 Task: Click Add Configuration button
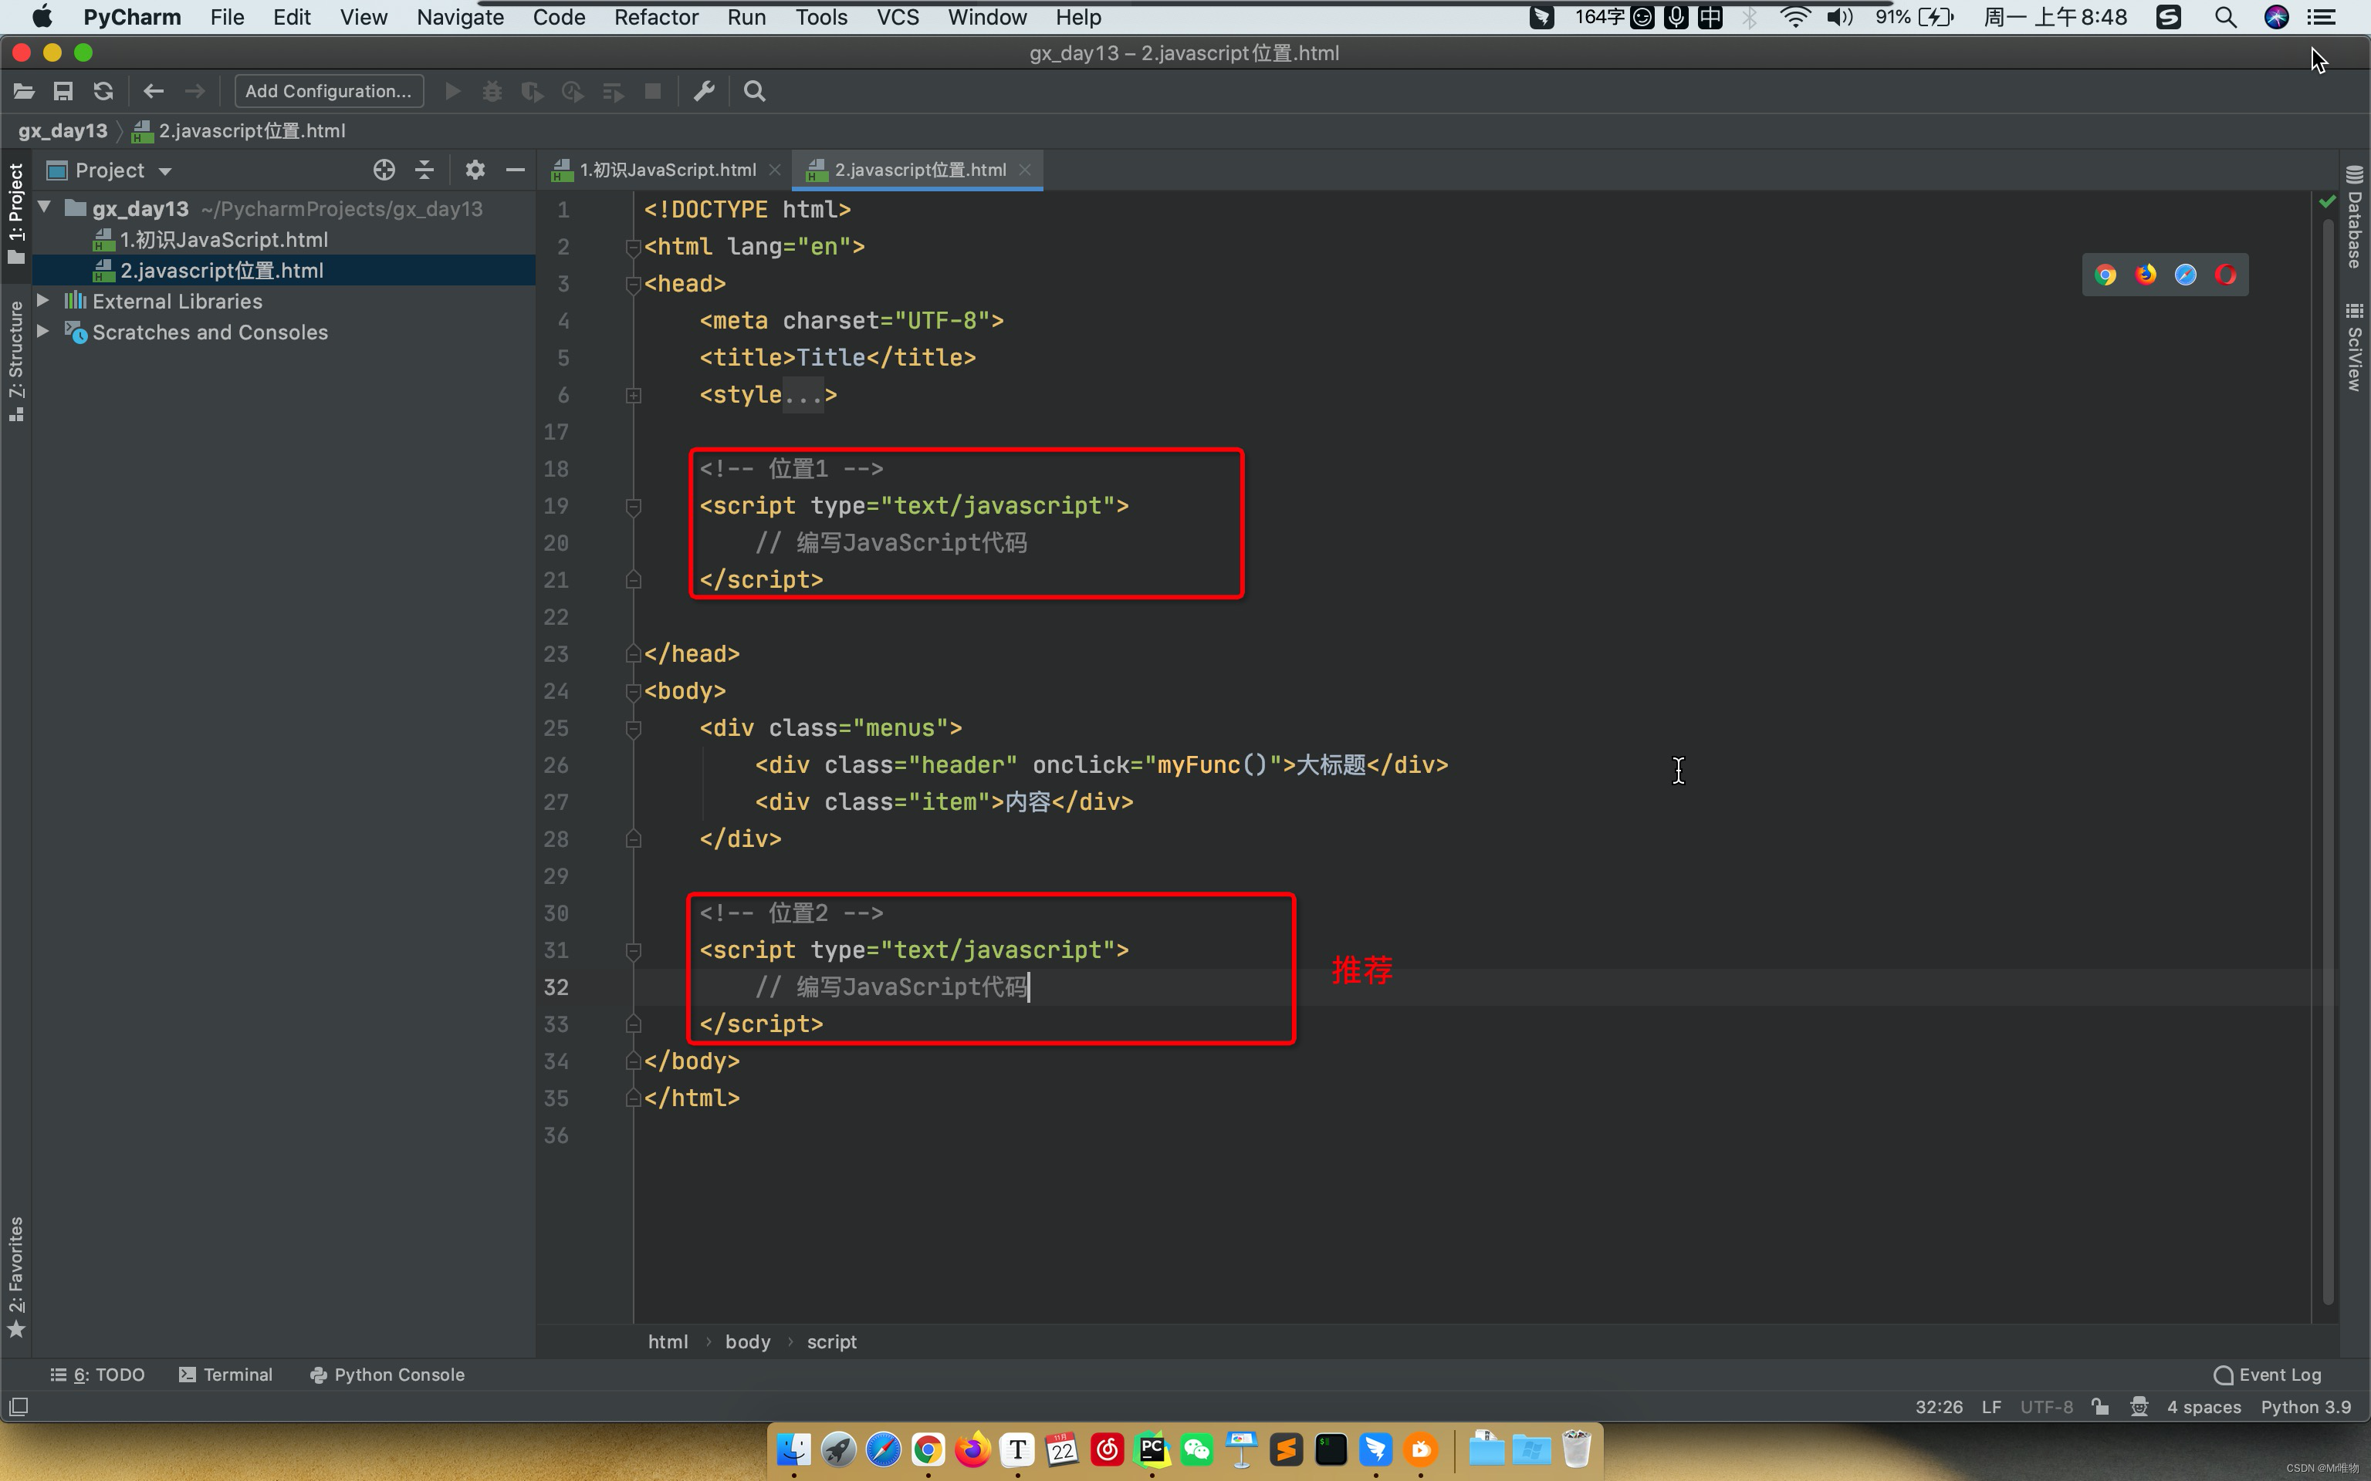pyautogui.click(x=328, y=91)
